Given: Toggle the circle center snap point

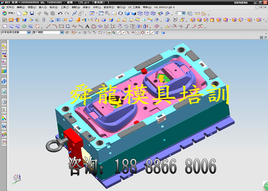Looking at the screenshot, I should coord(138,33).
